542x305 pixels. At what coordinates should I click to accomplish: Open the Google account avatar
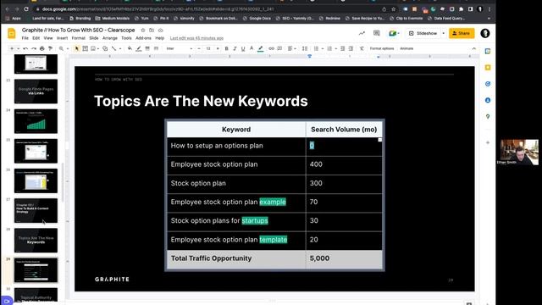tap(485, 33)
